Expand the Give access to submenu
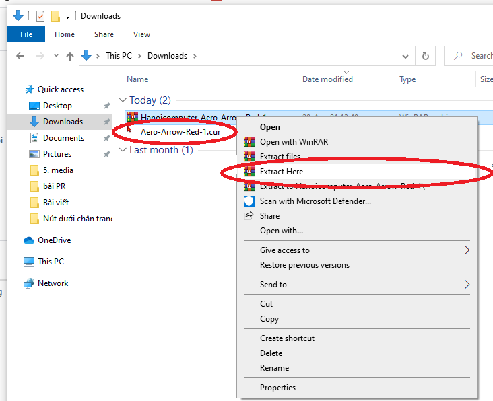Screen dimensions: 493x401 point(467,250)
